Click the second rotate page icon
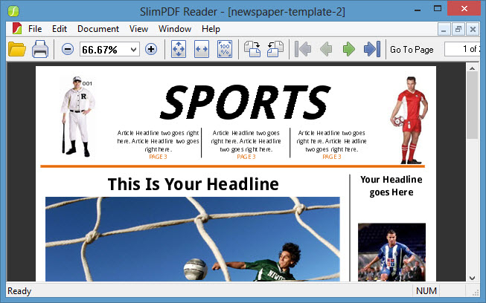Image resolution: width=486 pixels, height=303 pixels. (x=275, y=49)
